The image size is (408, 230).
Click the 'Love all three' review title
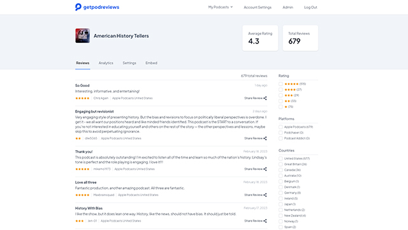tap(86, 182)
